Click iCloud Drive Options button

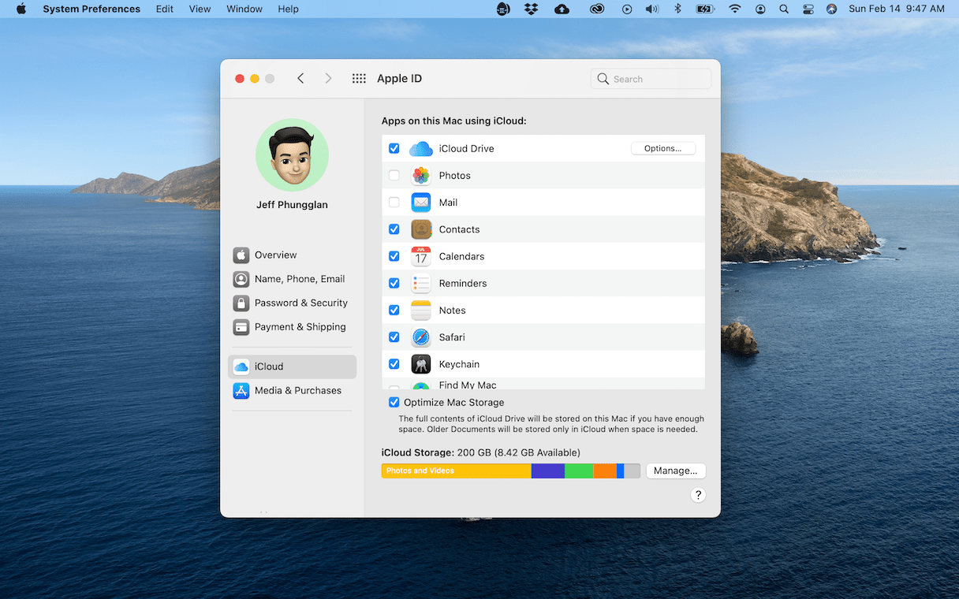663,148
